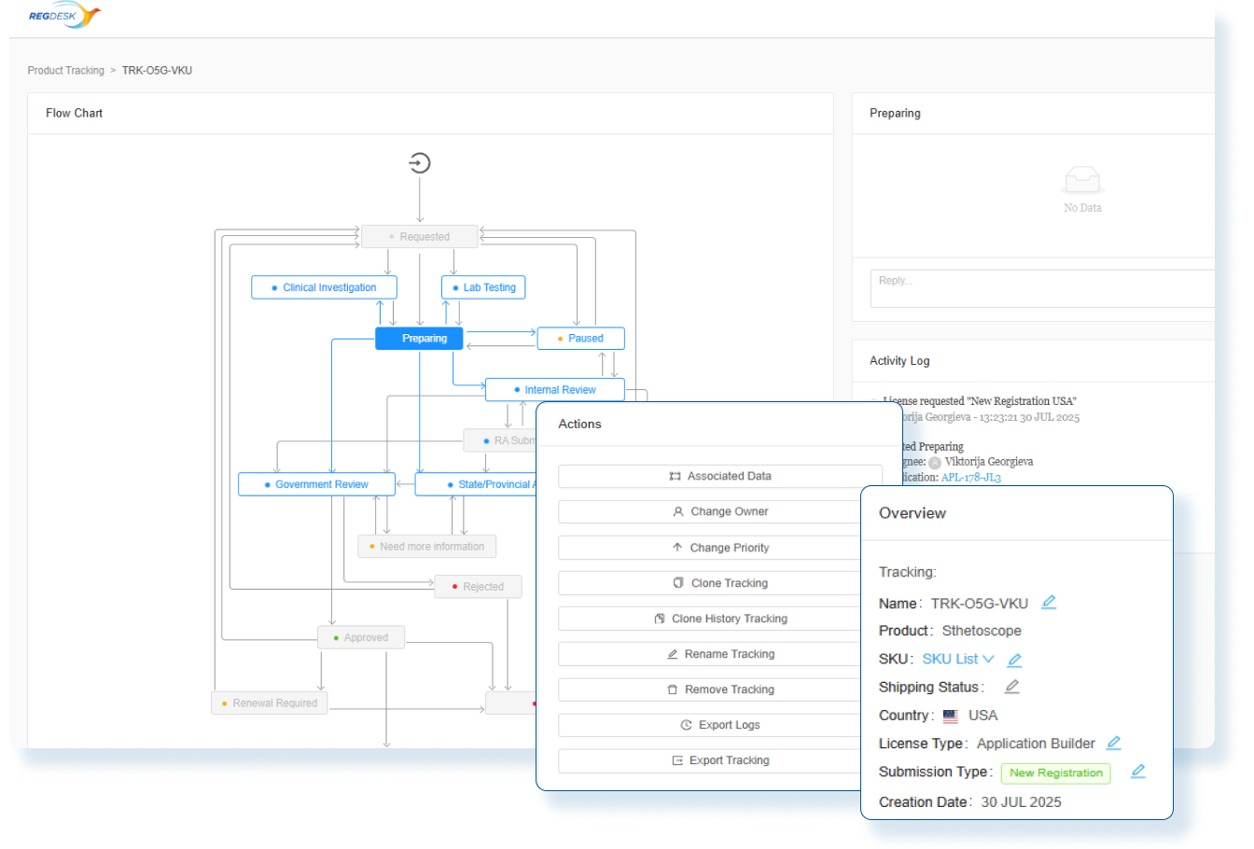Click the assignee avatar in Activity Log
The height and width of the screenshot is (849, 1254).
coord(935,462)
